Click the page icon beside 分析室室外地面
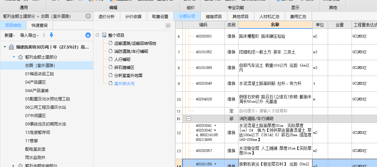Viewport: 377px width, 167px height. [110, 75]
